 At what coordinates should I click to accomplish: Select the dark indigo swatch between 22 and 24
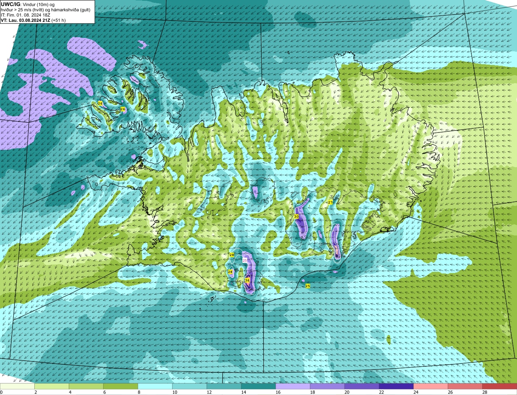(396, 386)
